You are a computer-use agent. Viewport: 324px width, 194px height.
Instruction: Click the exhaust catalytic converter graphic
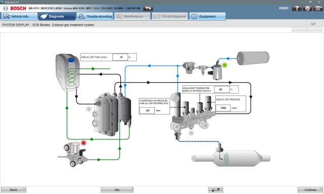click(231, 158)
